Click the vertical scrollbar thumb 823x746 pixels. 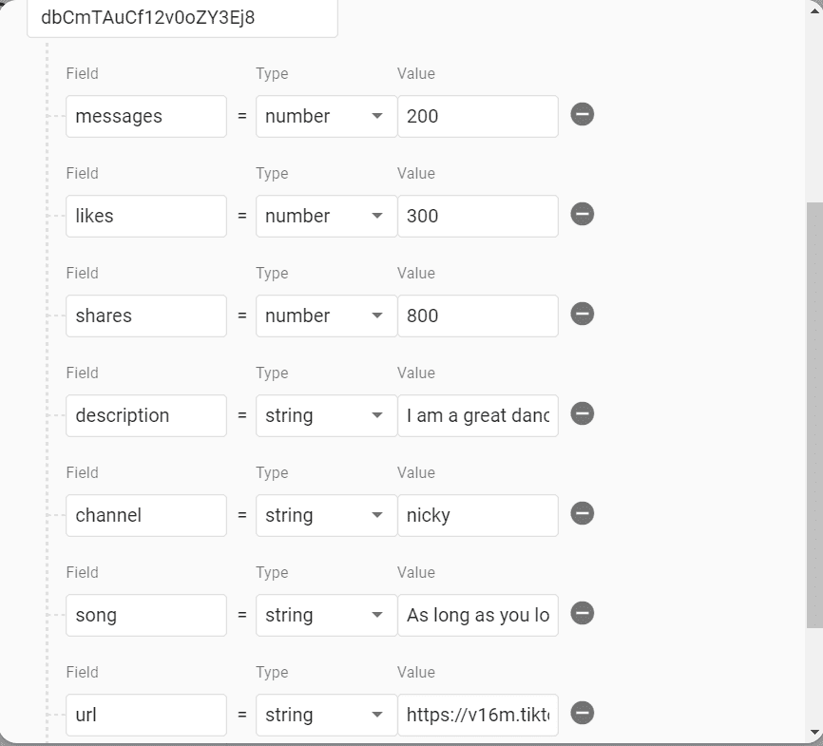tap(814, 413)
